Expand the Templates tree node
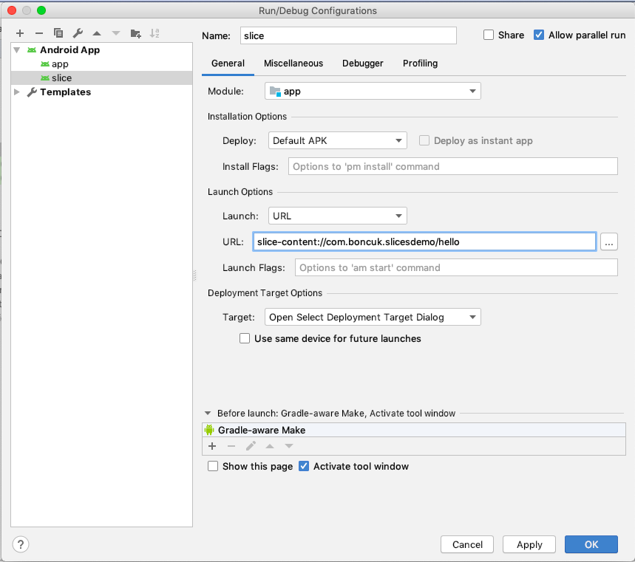The width and height of the screenshot is (635, 562). 18,92
